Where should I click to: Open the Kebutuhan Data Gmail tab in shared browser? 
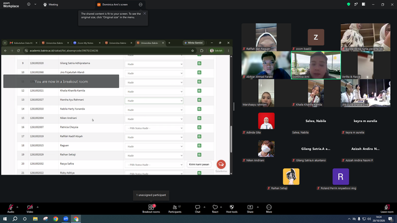pos(24,43)
